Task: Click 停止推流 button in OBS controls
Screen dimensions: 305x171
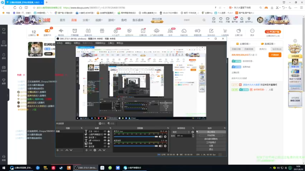Action: [x=211, y=132]
